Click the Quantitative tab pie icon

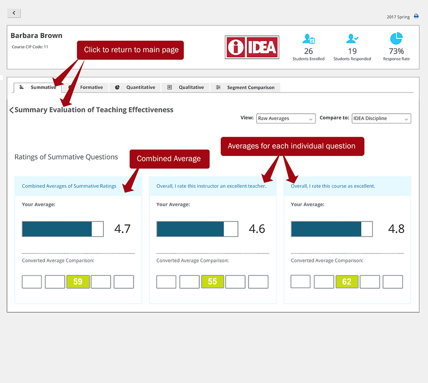coord(117,88)
